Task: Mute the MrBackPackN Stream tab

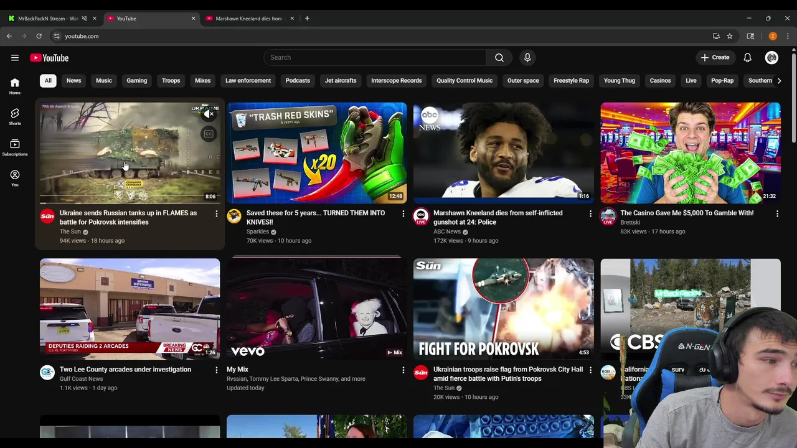Action: point(85,18)
